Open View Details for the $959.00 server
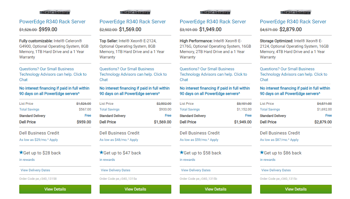 pos(55,189)
